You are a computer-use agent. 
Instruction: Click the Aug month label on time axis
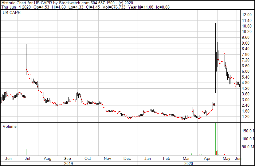pyautogui.click(x=48, y=159)
